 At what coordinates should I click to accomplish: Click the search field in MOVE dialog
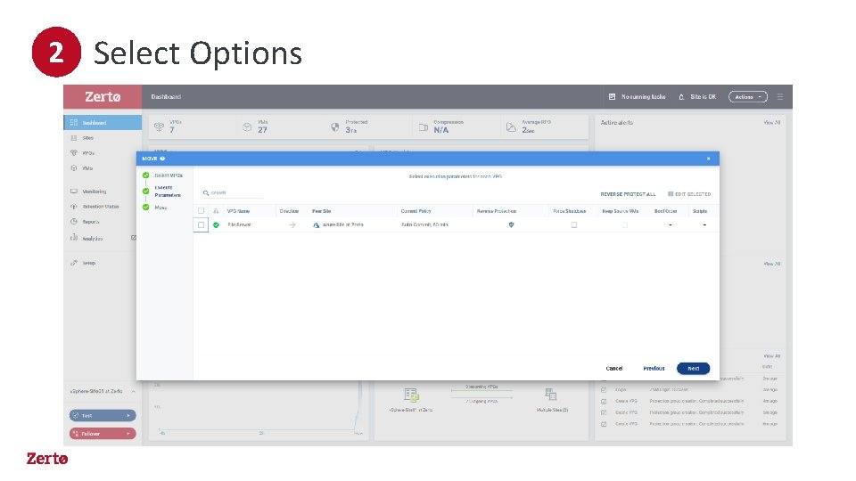[233, 192]
